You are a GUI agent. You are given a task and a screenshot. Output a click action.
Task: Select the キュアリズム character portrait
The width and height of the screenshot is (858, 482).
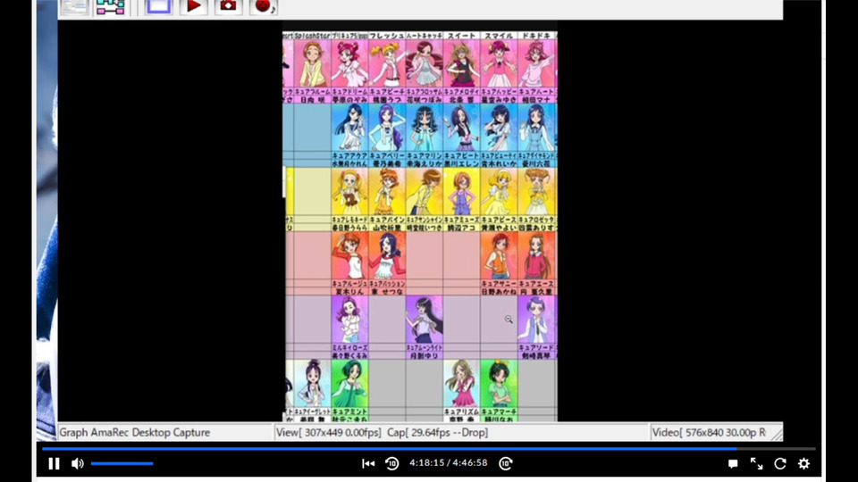coord(462,384)
